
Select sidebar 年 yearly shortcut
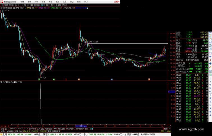click(210, 115)
